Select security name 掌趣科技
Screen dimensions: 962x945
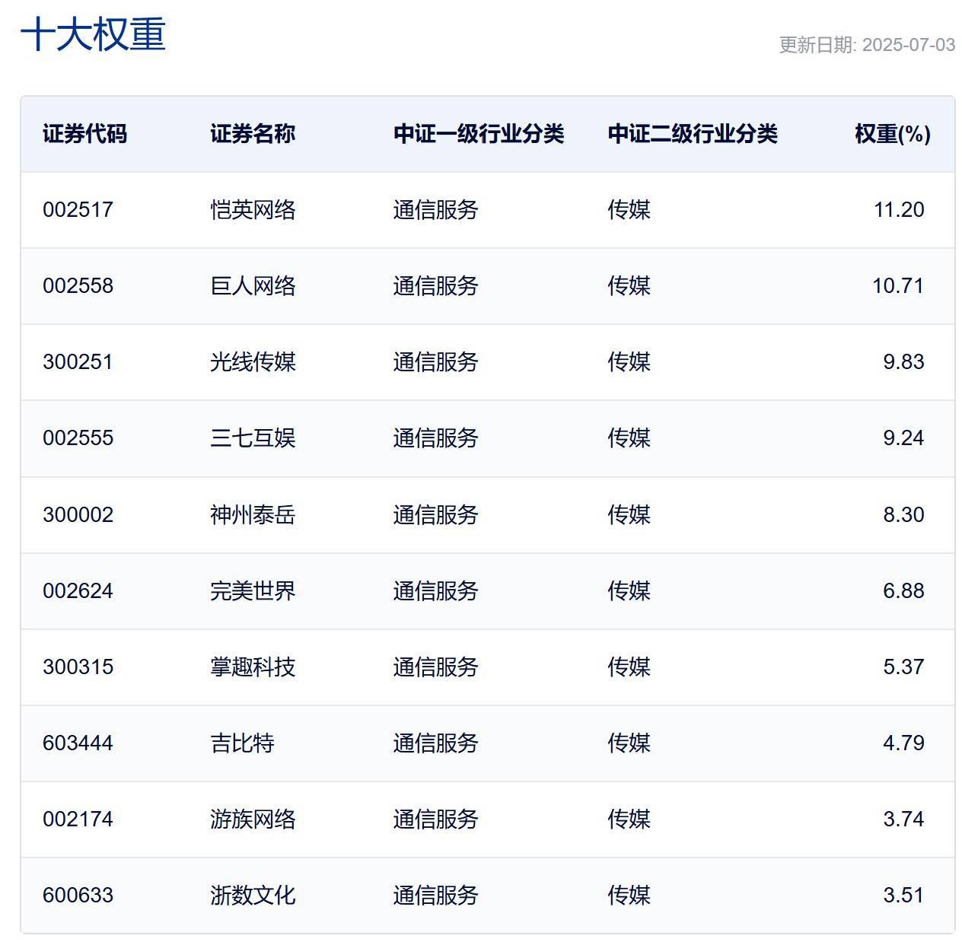[x=253, y=667]
